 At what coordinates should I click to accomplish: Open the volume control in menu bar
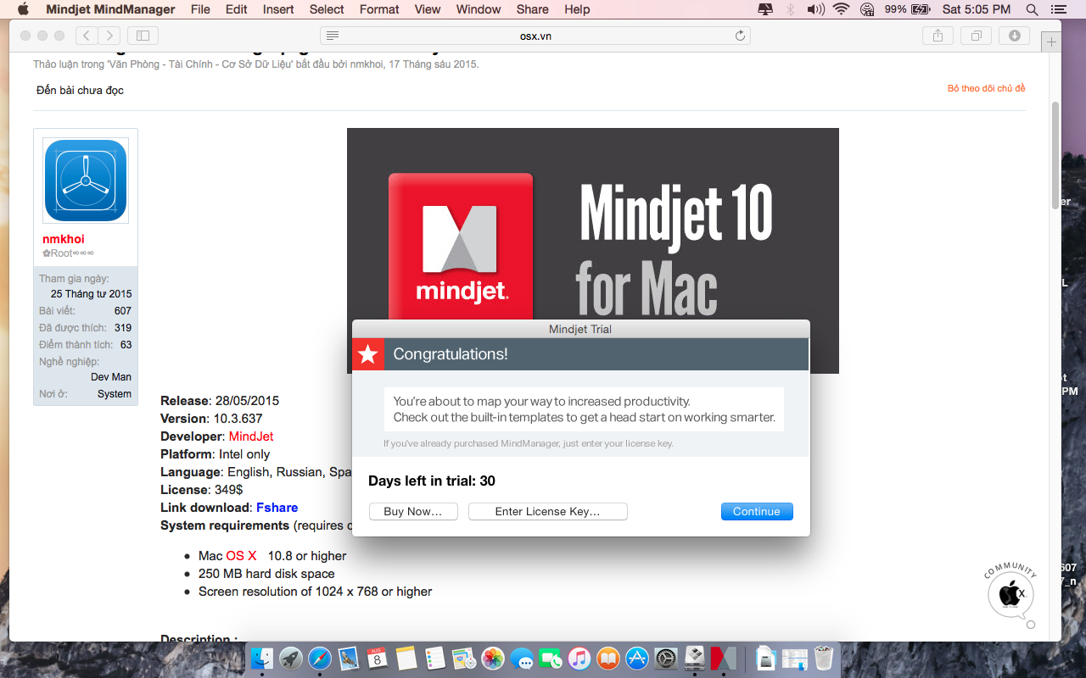pyautogui.click(x=815, y=9)
